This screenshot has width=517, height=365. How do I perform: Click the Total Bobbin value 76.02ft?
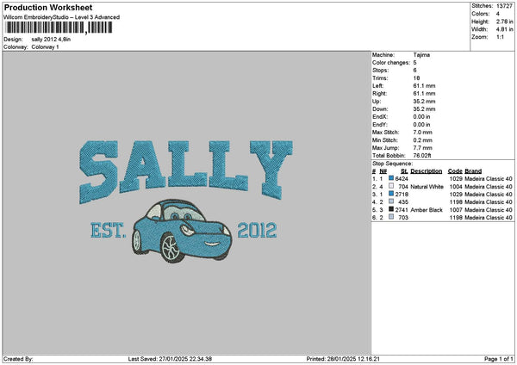[x=422, y=156]
